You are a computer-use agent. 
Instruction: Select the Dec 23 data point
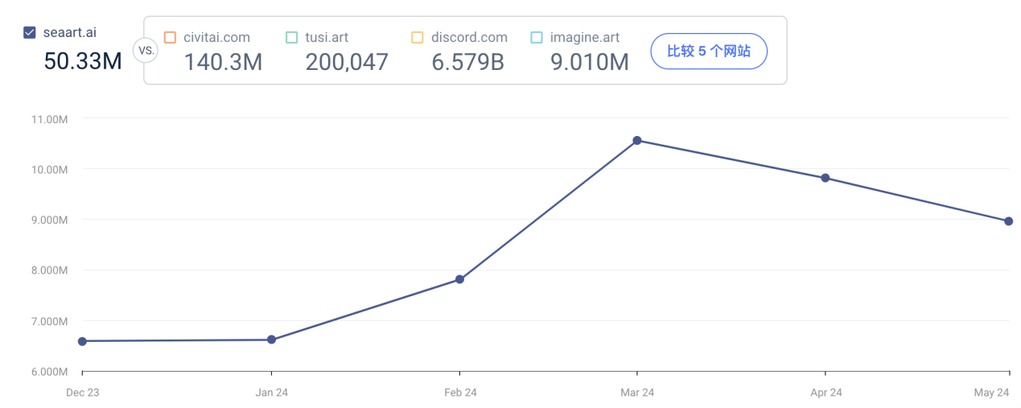tap(82, 341)
